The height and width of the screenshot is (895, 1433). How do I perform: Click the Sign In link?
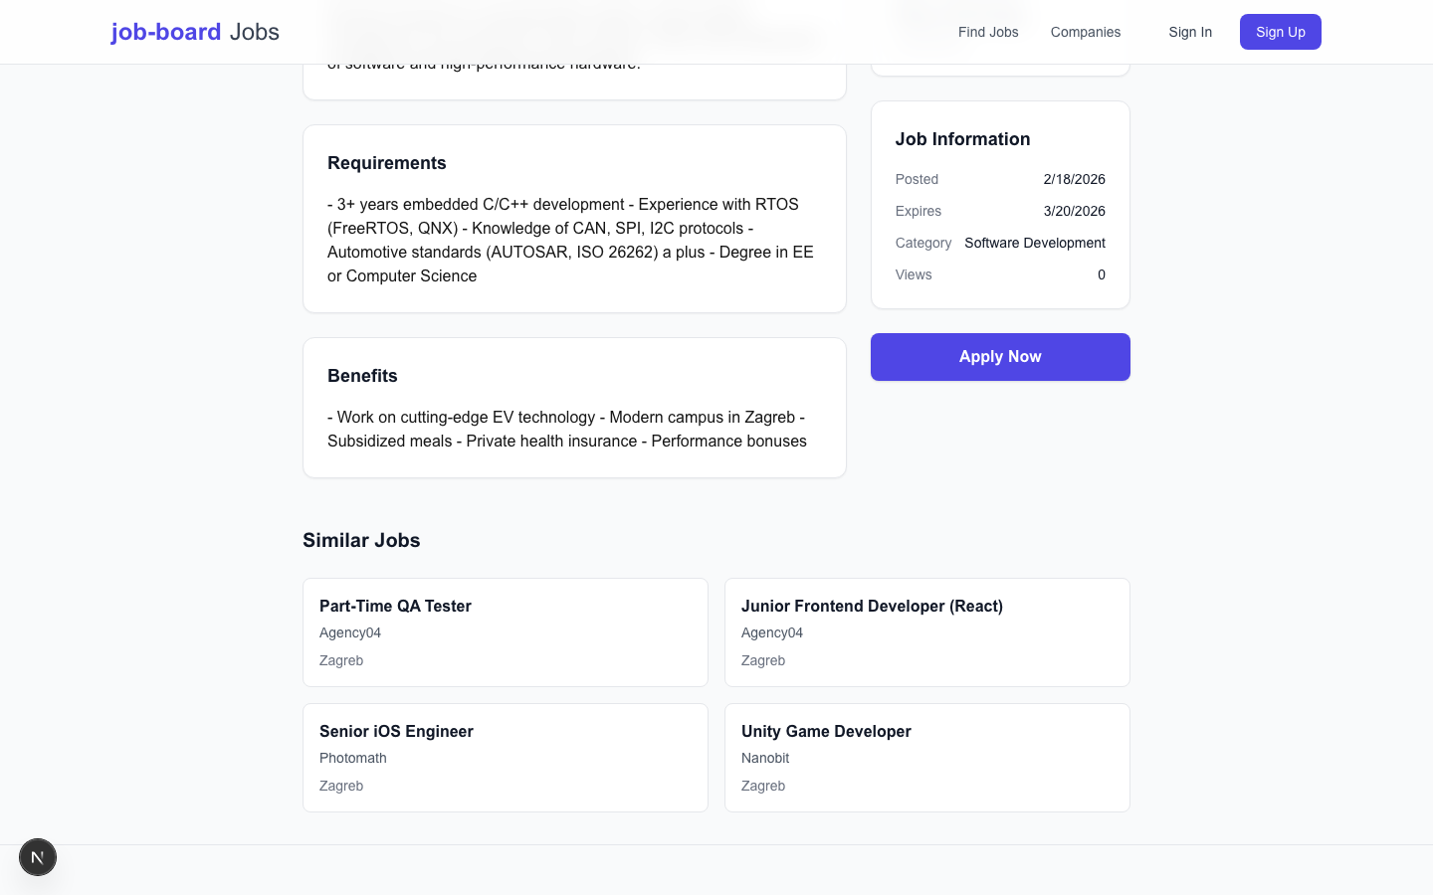[1190, 32]
